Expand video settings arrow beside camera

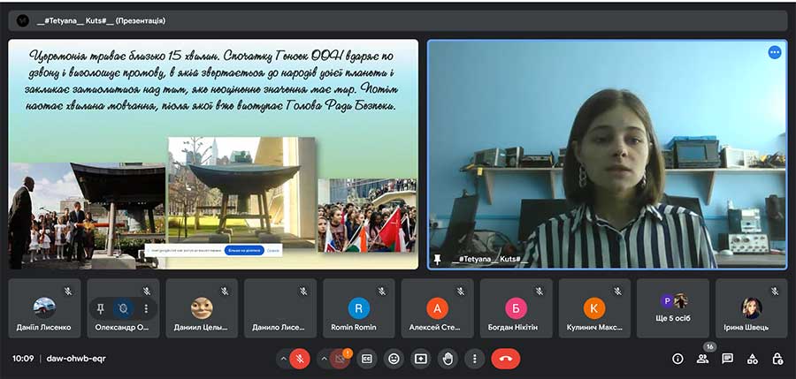[323, 359]
